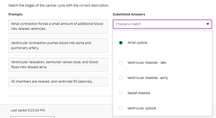Click the 'Ventricular systole' option label text

pyautogui.click(x=142, y=108)
